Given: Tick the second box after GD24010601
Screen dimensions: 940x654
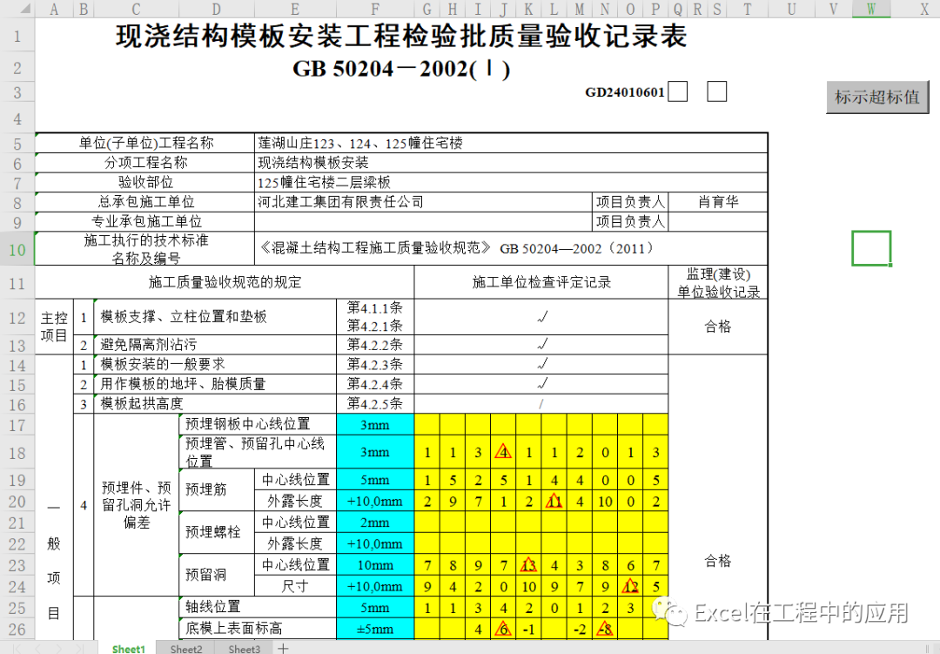Looking at the screenshot, I should (x=717, y=91).
